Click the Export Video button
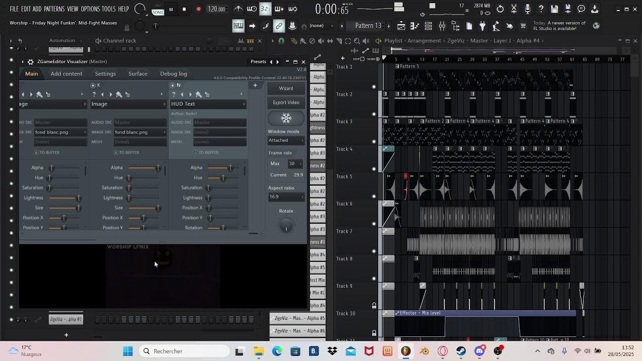 point(286,102)
